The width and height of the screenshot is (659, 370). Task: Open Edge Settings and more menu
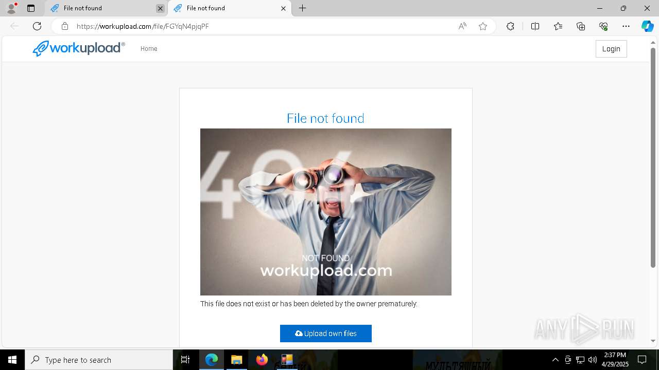626,26
